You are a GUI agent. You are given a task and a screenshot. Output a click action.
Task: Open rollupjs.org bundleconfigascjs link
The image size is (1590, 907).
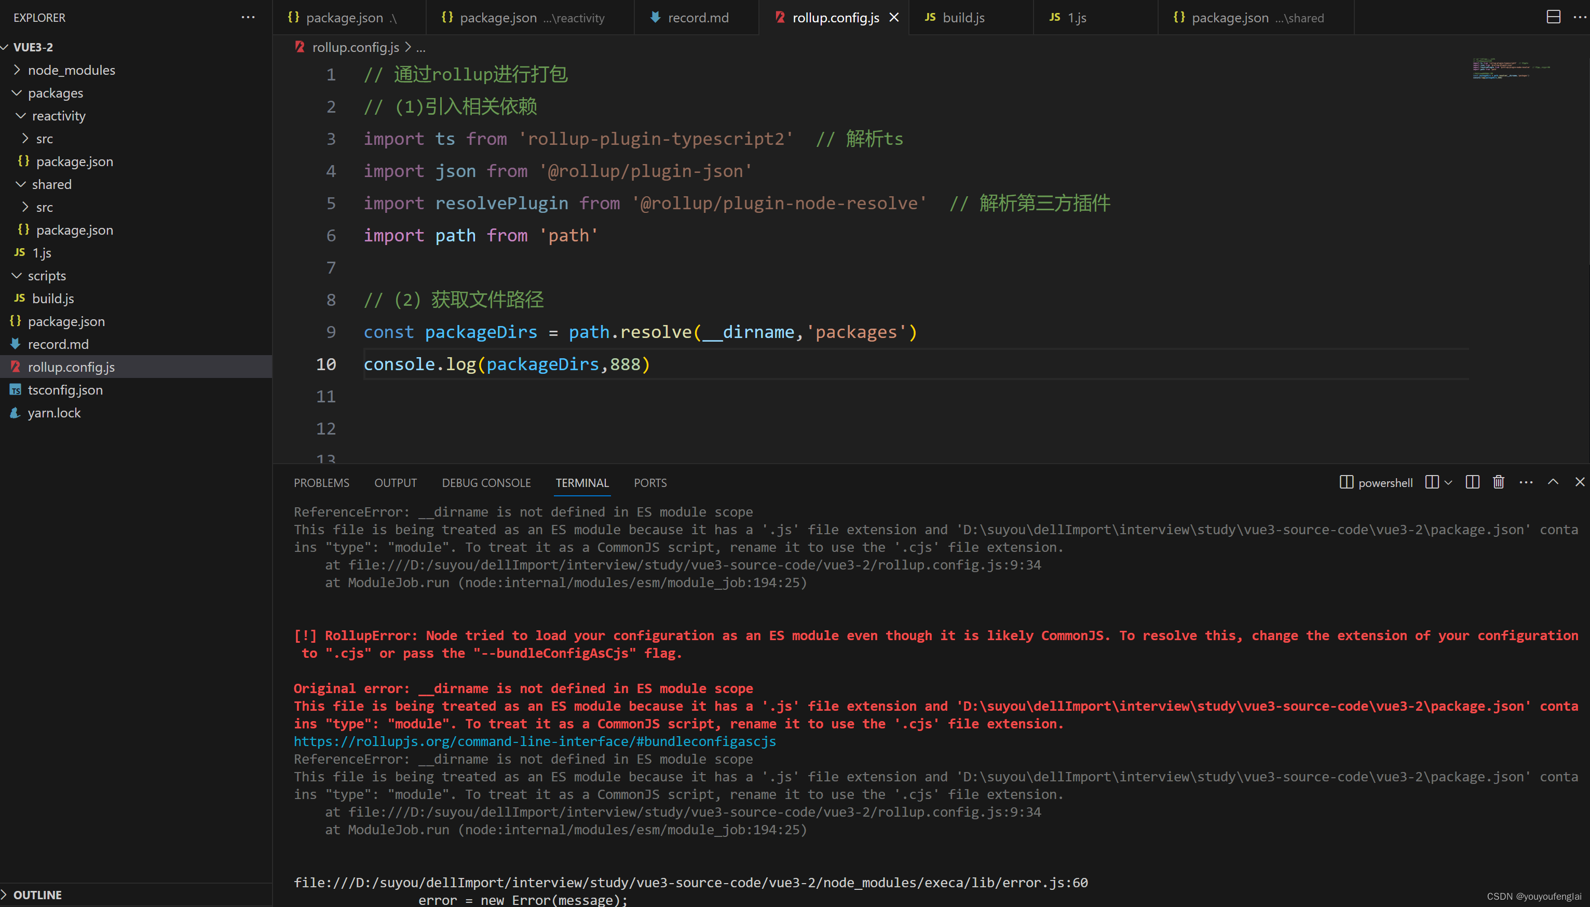(x=535, y=741)
